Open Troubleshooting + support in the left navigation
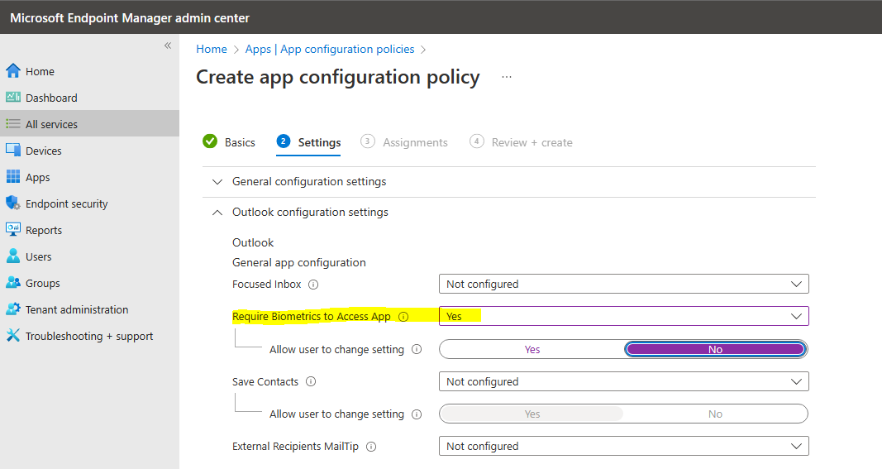882x469 pixels. pos(89,336)
